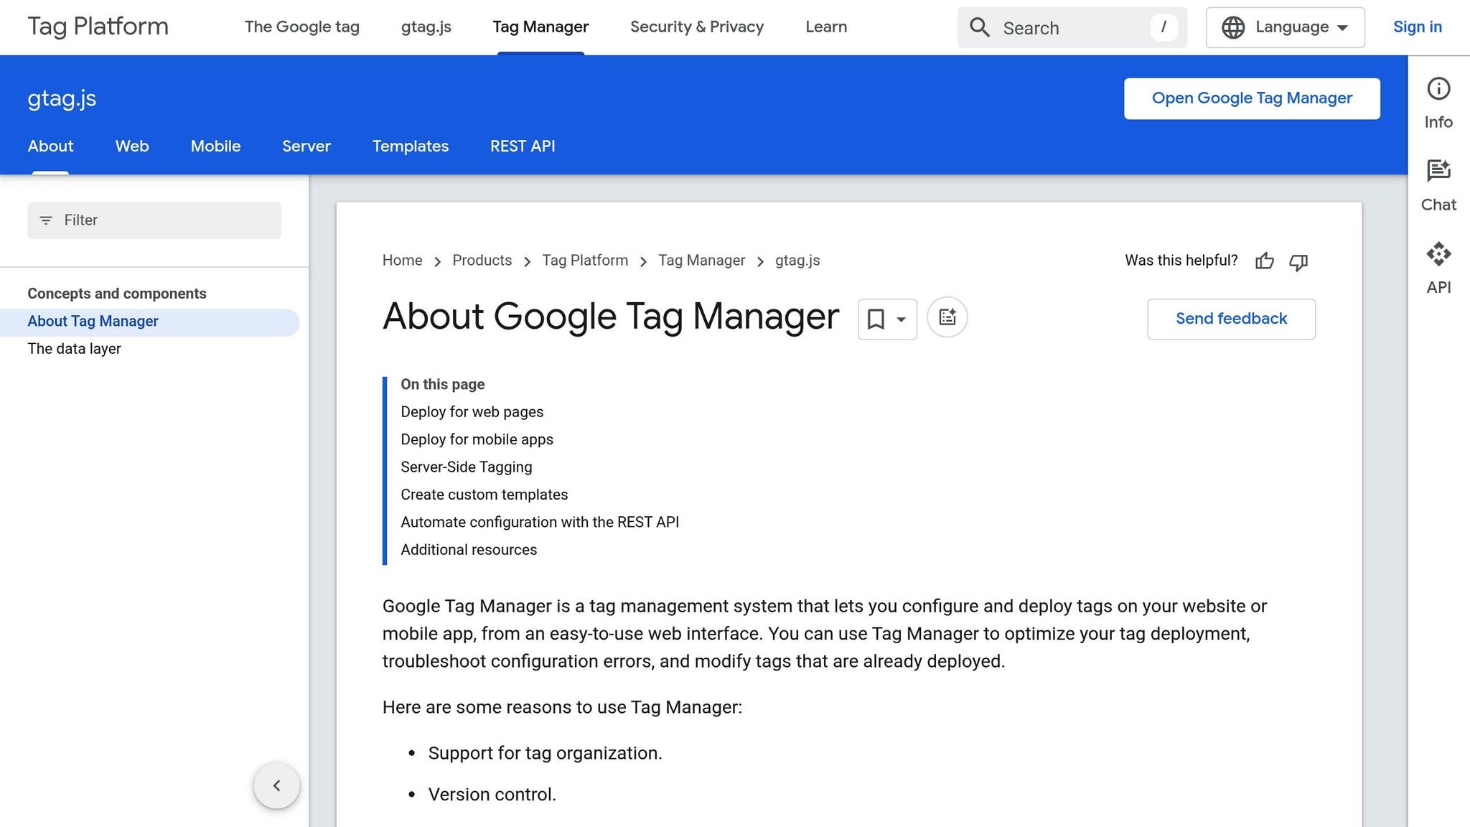1470x827 pixels.
Task: Click the Send feedback icon near thumbs buttons
Action: coord(1230,319)
